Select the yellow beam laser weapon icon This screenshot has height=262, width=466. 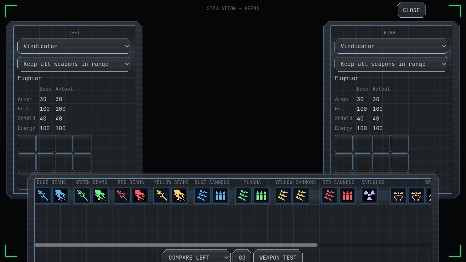pyautogui.click(x=162, y=195)
